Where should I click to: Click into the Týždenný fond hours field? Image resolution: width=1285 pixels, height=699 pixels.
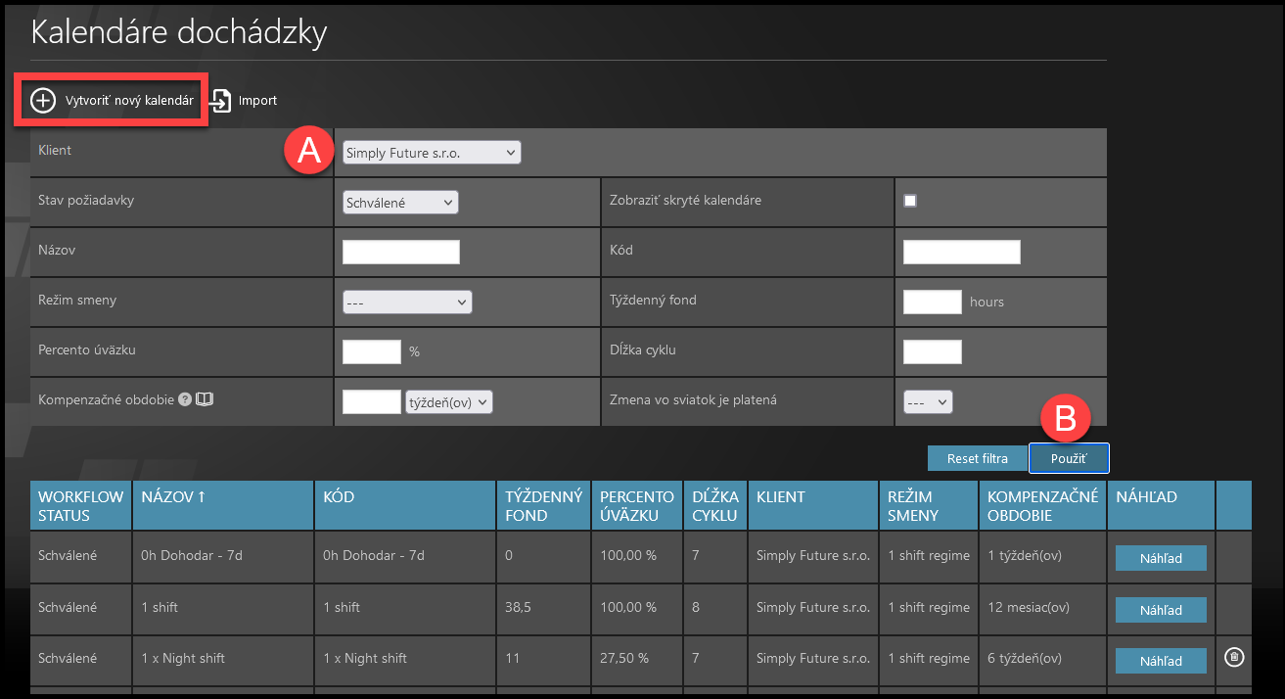click(932, 302)
